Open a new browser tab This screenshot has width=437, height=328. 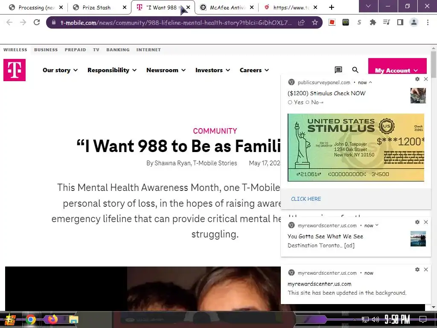331,7
